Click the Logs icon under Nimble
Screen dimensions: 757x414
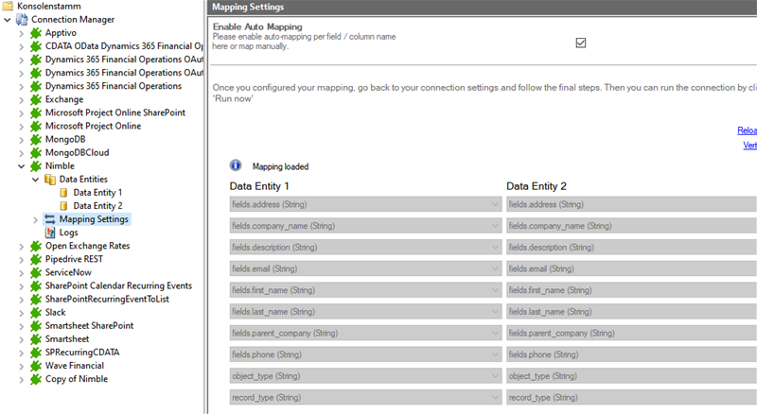[x=50, y=232]
